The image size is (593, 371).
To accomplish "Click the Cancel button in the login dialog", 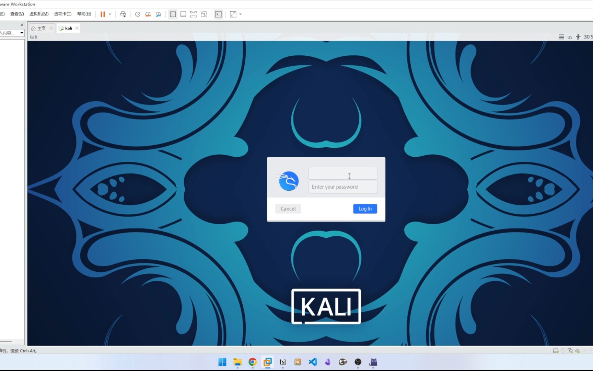I will [288, 209].
